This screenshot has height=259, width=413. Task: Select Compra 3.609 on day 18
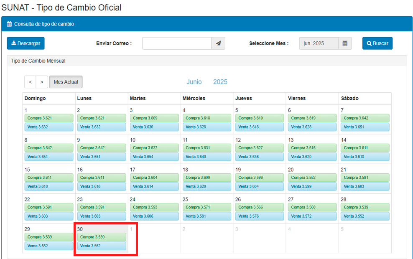coord(207,178)
